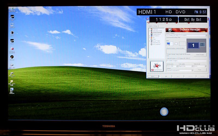The image size is (218, 136).
Task: Click the Selected Display name field
Action: (186, 61)
